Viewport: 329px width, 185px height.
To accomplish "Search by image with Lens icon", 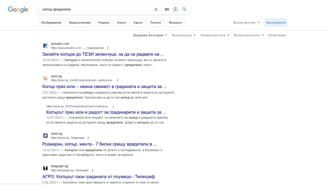I will point(176,9).
